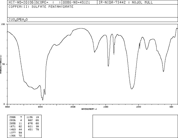Click transmittance value 7 beside 2966
This screenshot has width=178, height=138.
[21, 117]
